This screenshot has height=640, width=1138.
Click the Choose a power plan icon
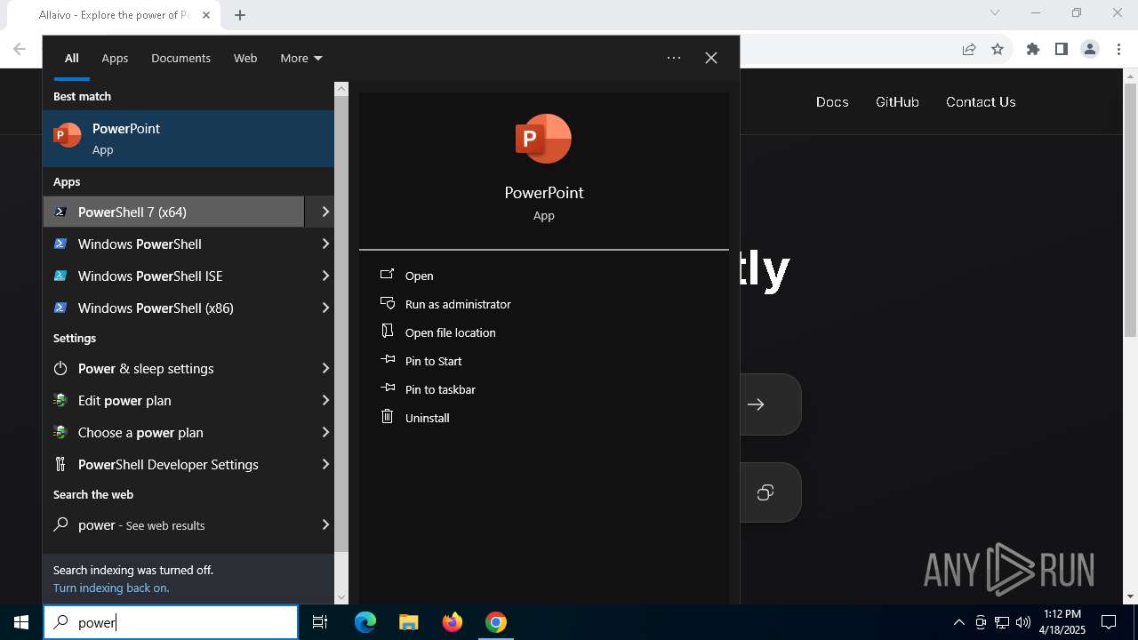(x=60, y=432)
